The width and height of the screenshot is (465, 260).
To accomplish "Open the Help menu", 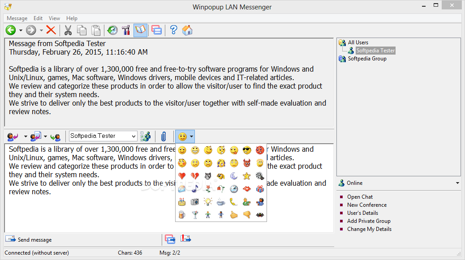I will pyautogui.click(x=72, y=18).
